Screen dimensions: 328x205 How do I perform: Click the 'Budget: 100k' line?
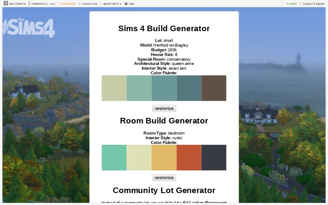pyautogui.click(x=164, y=50)
